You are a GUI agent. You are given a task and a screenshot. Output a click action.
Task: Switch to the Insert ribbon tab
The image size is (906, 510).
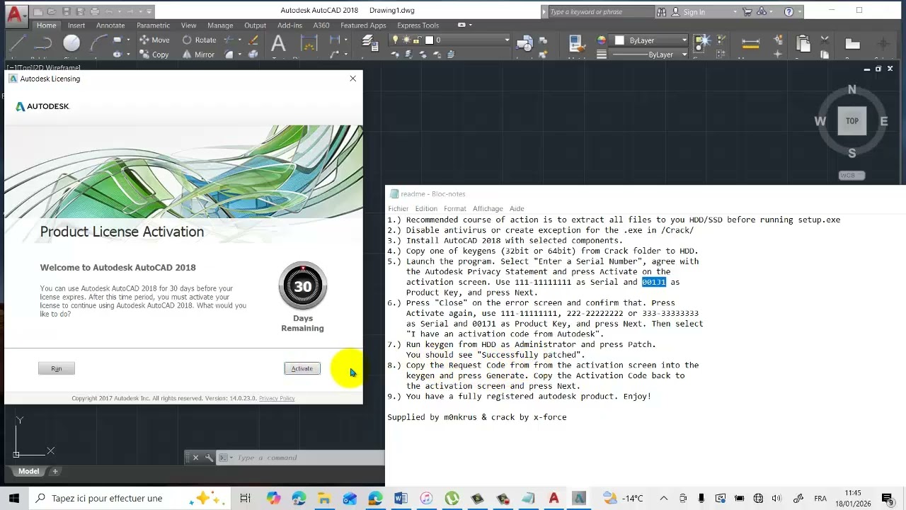[x=76, y=25]
